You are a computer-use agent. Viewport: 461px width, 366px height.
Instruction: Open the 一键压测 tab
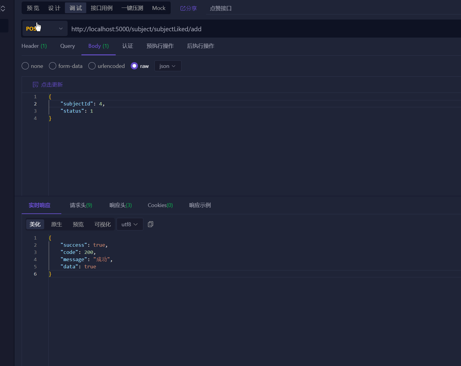132,8
